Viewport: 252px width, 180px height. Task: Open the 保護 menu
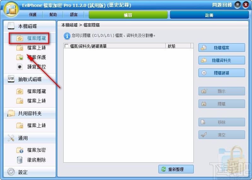pyautogui.click(x=33, y=15)
